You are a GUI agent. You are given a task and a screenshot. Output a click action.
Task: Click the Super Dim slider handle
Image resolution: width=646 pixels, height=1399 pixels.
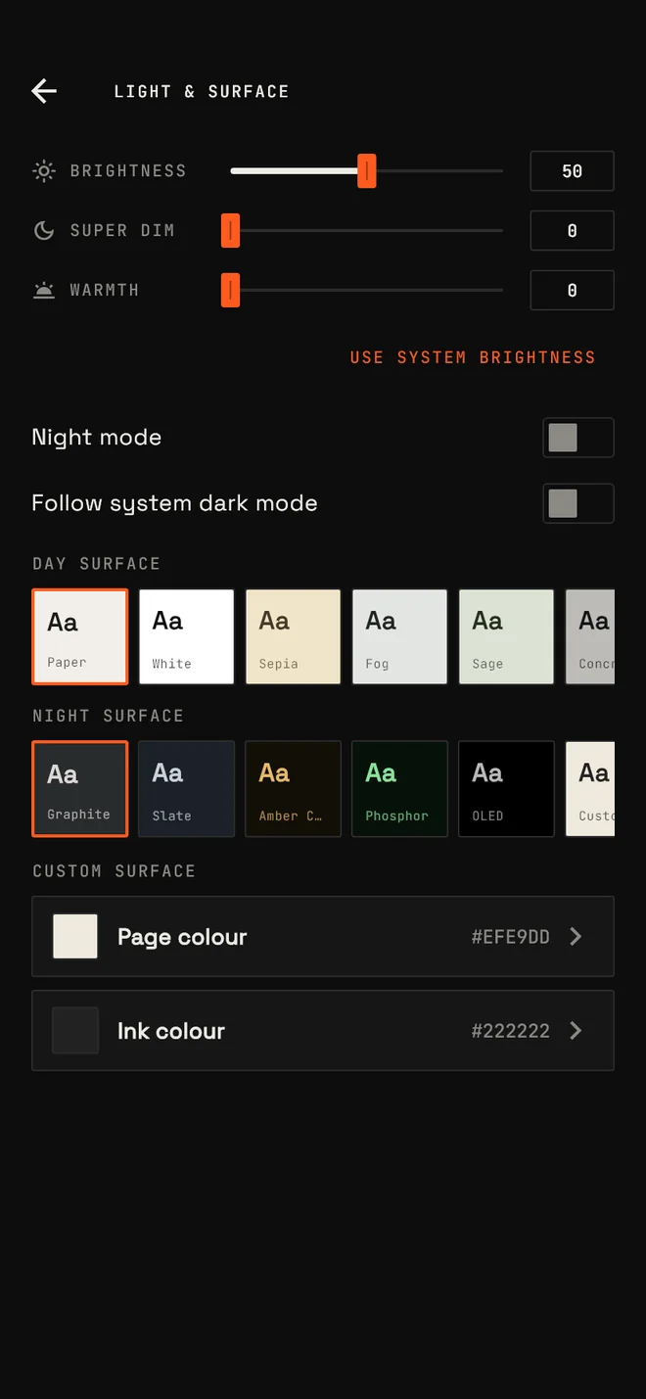tap(230, 231)
